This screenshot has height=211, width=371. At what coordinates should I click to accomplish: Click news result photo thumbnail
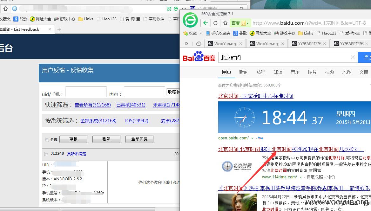237,202
